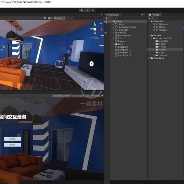Open the Scene view panel three-dot menu

point(102,14)
